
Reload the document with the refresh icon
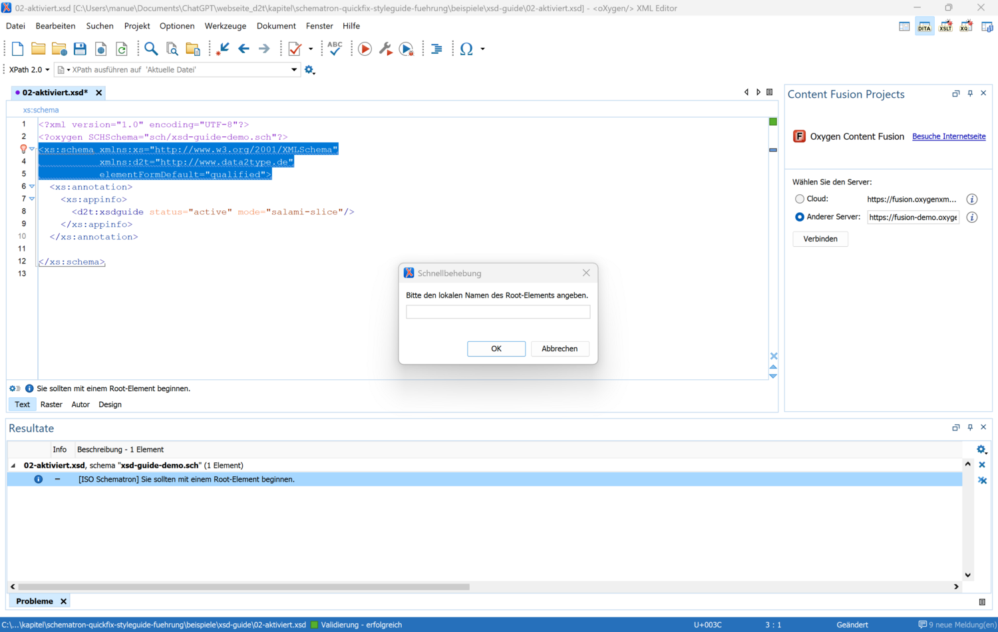click(x=122, y=49)
